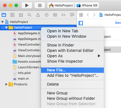Open the Test navigator diamond icon

pyautogui.click(x=46, y=15)
